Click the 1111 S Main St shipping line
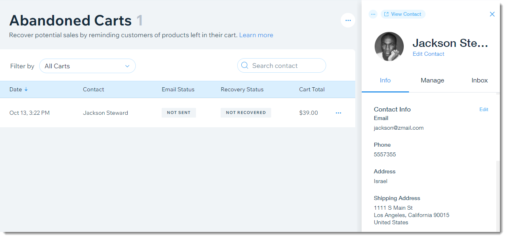506x238 pixels. coord(393,208)
